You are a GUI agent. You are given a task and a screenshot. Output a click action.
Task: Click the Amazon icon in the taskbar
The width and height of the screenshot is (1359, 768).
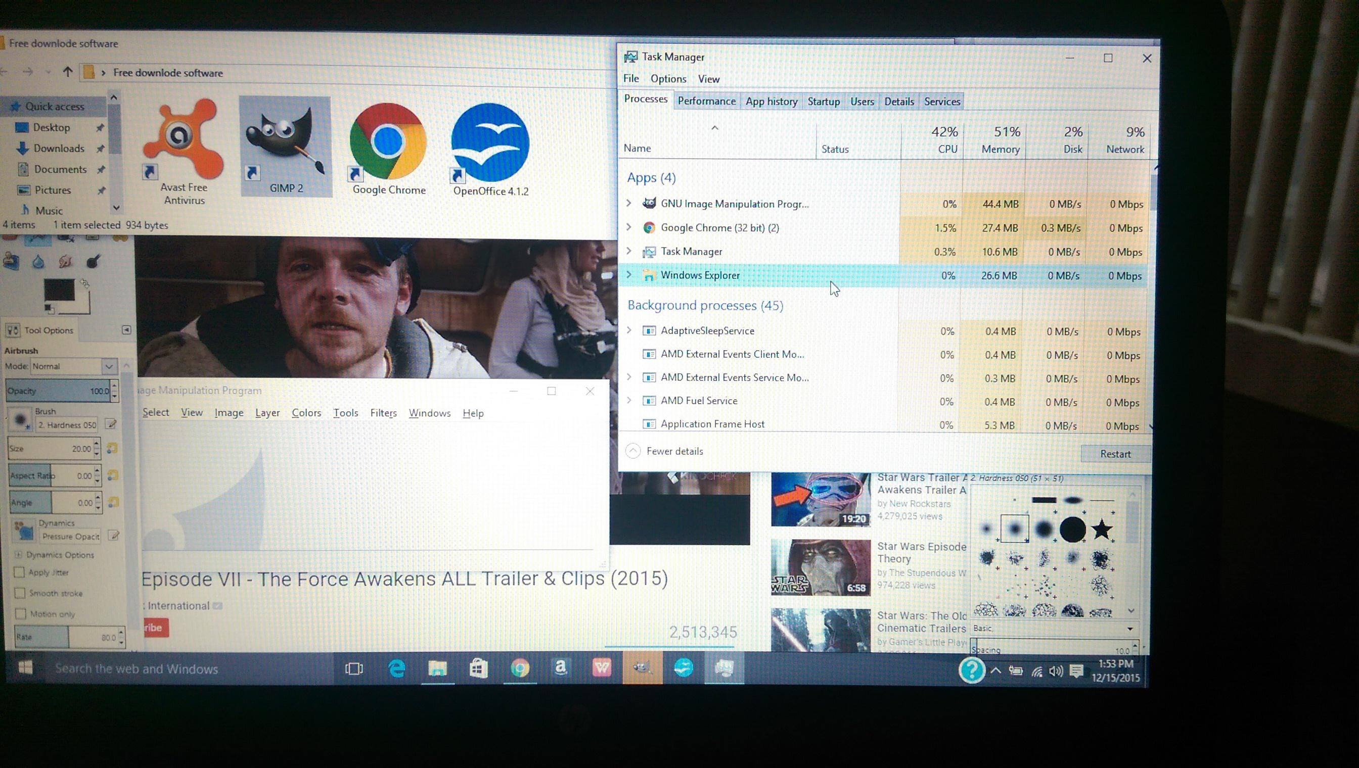click(561, 668)
